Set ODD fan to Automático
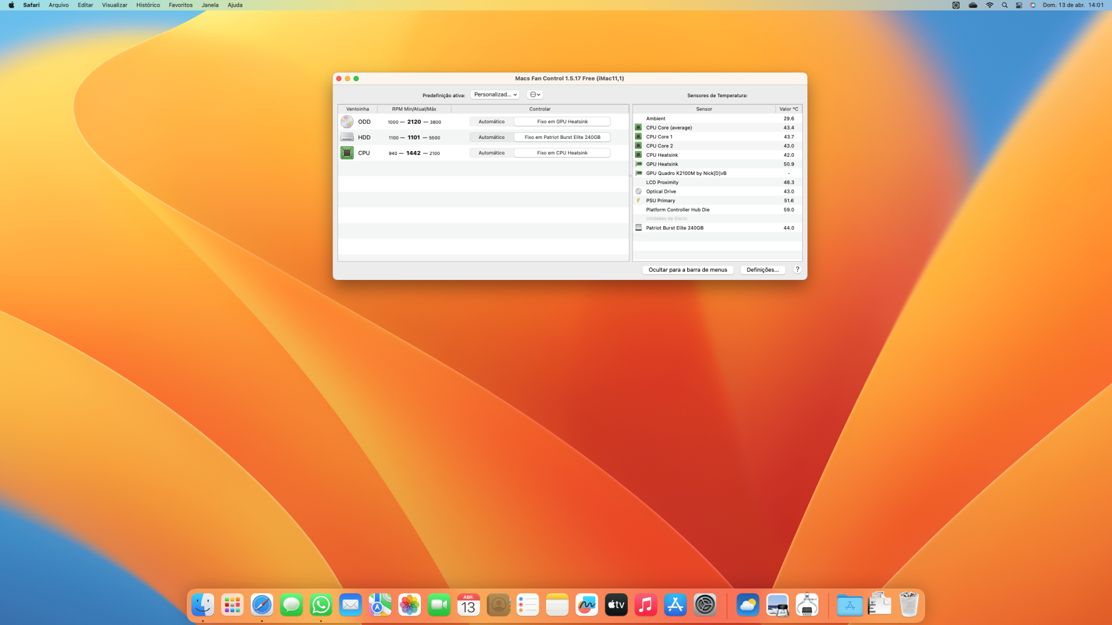 pos(492,122)
